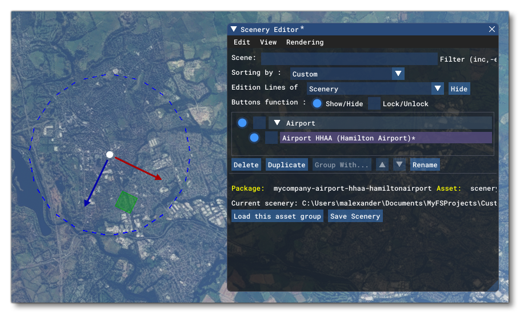Toggle visibility of Airport HHAA item
Viewport: 520px width, 314px height.
pyautogui.click(x=254, y=138)
